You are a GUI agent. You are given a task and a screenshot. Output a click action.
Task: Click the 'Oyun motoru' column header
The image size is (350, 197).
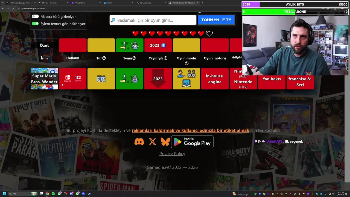click(215, 58)
